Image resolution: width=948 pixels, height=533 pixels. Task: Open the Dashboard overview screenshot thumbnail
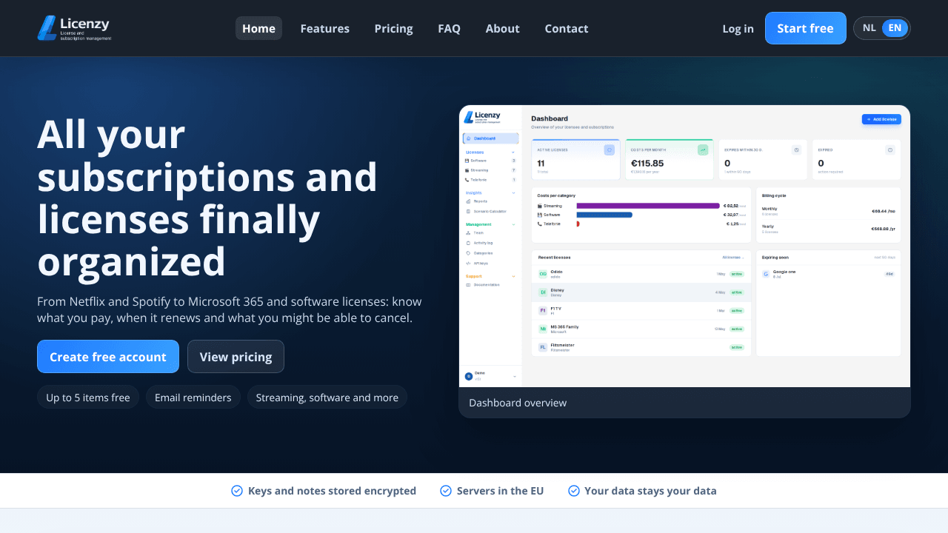[684, 247]
